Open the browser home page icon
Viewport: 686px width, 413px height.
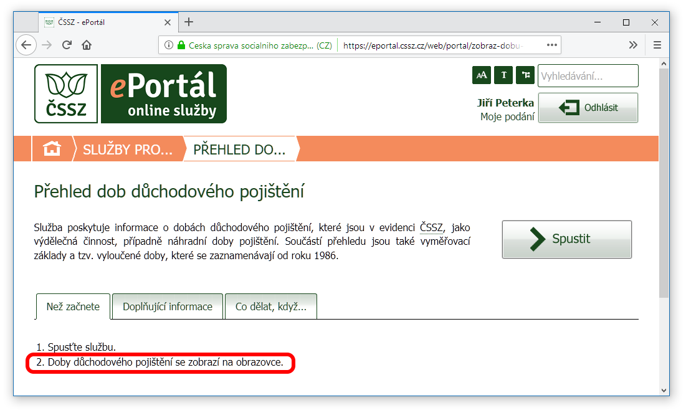point(87,45)
